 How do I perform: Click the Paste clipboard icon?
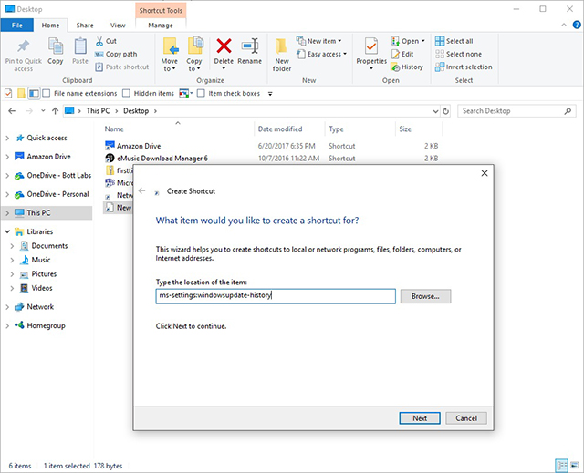80,46
